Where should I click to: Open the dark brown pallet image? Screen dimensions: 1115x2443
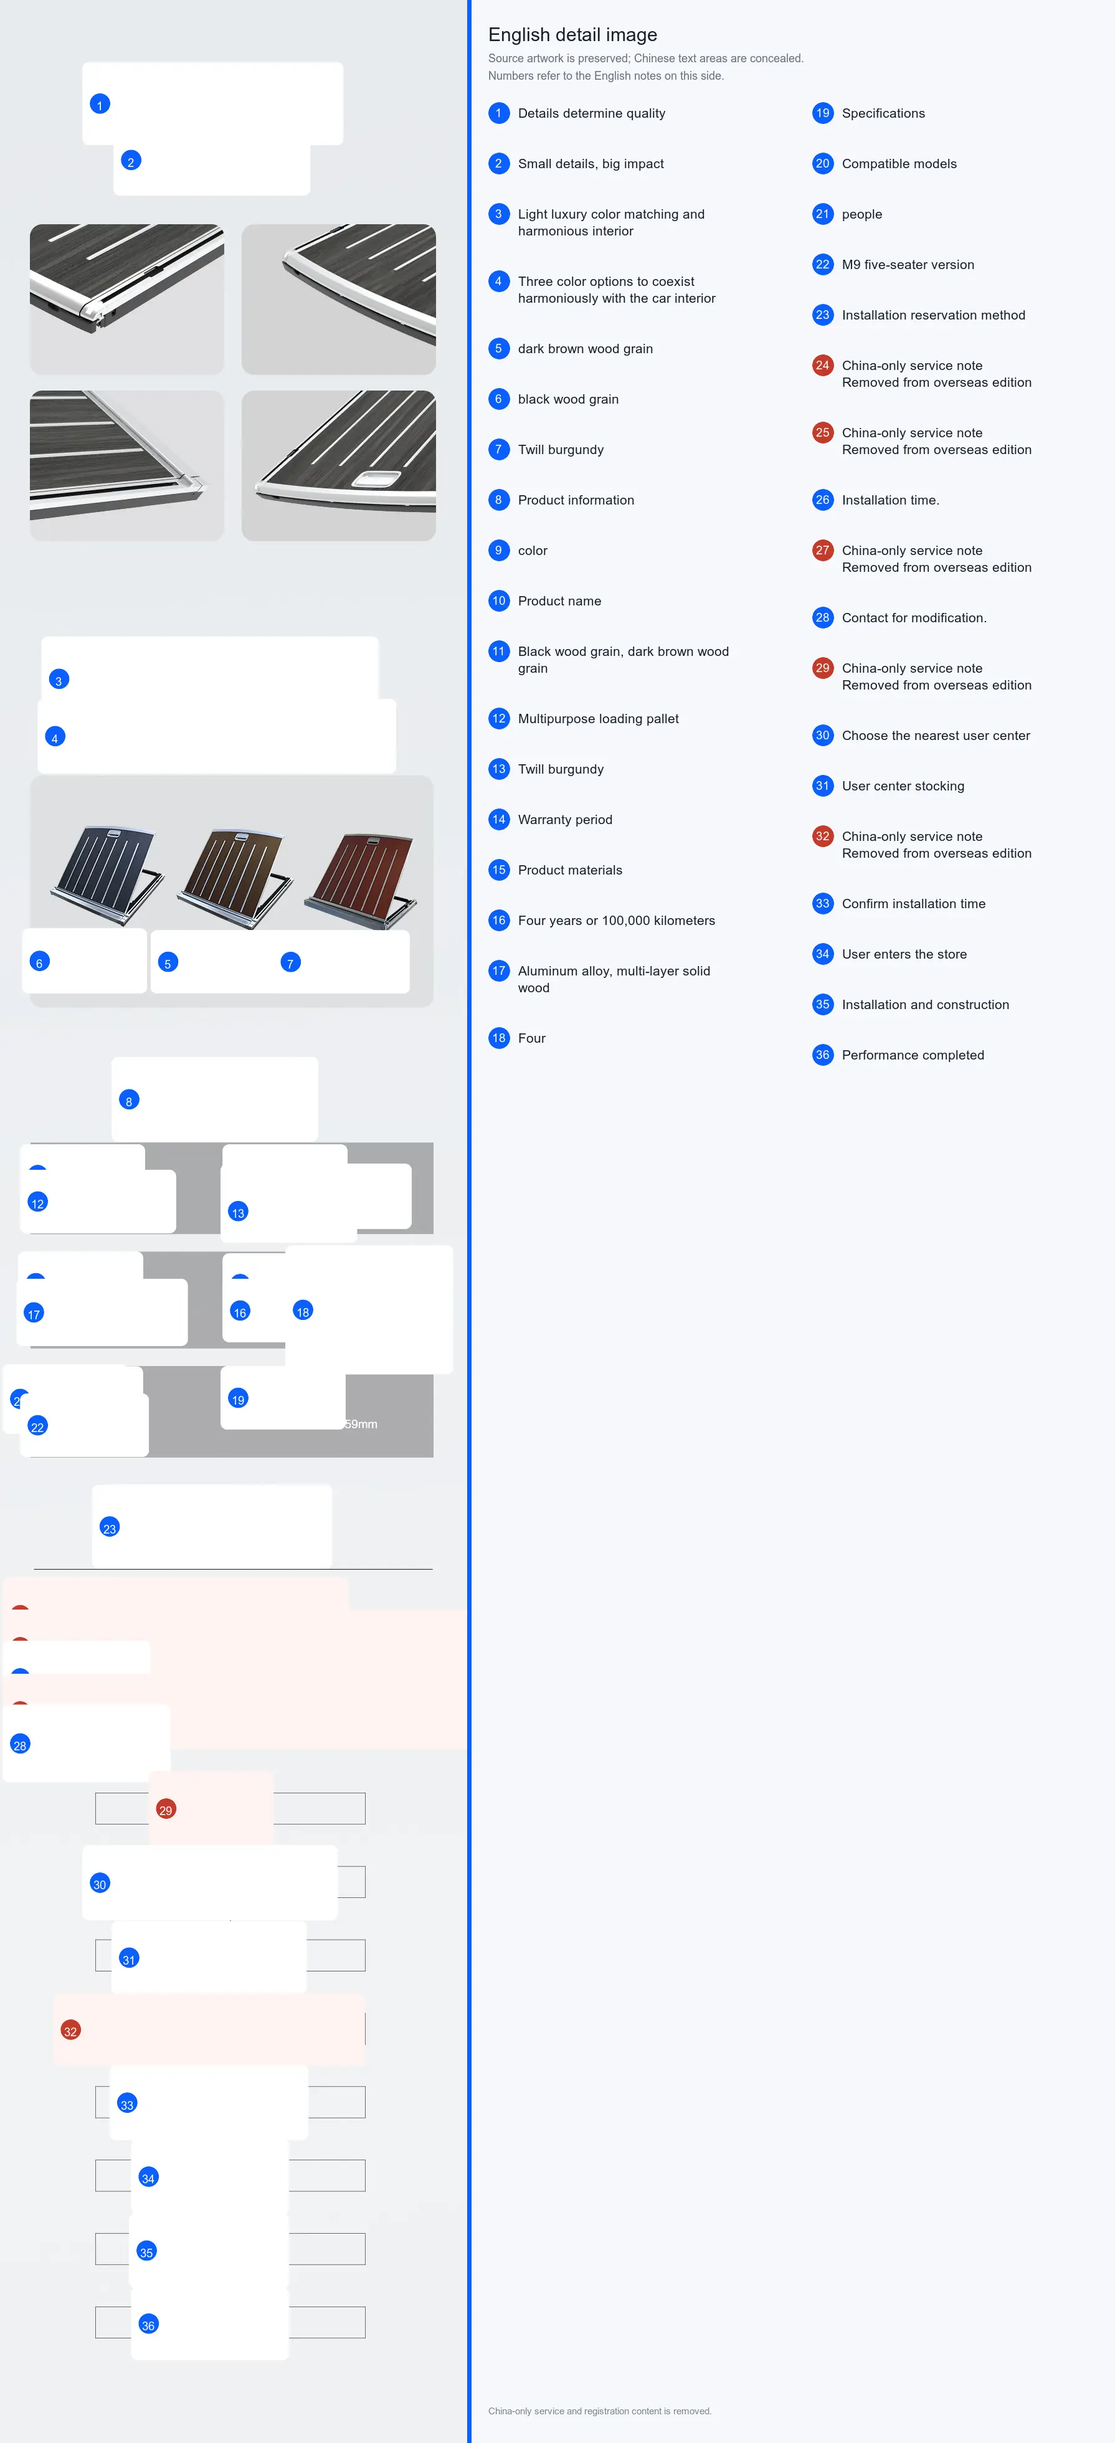[x=235, y=878]
